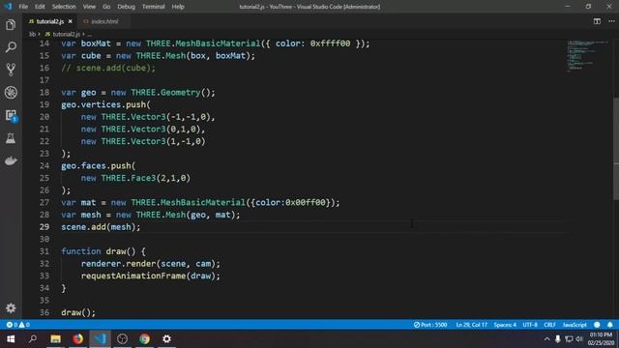619x348 pixels.
Task: Click the draw(); call on line 36
Action: [x=78, y=312]
